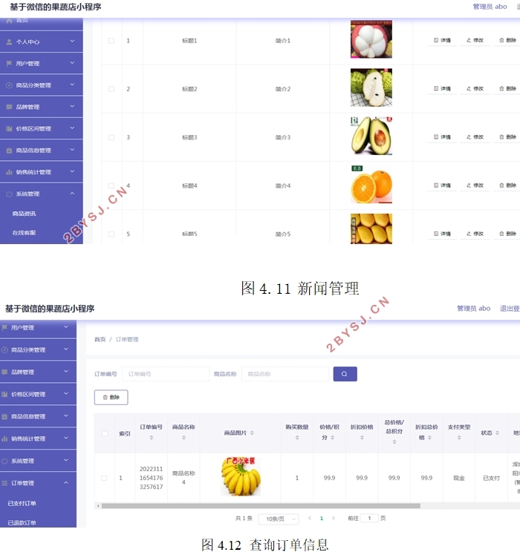Viewport: 520px width, 552px height.
Task: Click the collapsed 系统管理 icon in 图 4.12 sidebar
Action: (4, 461)
